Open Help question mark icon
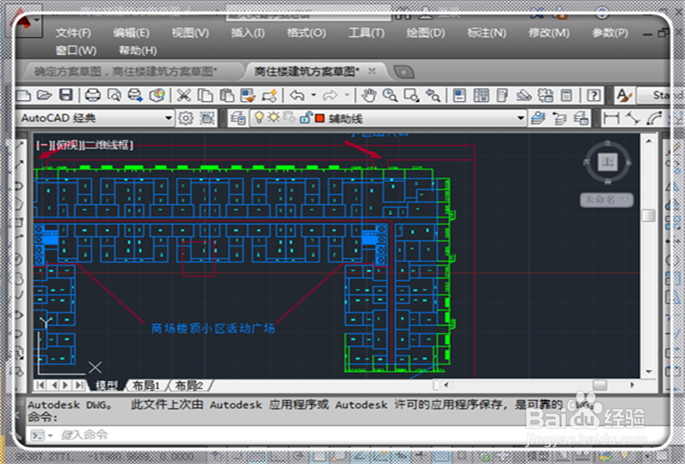 click(x=593, y=95)
